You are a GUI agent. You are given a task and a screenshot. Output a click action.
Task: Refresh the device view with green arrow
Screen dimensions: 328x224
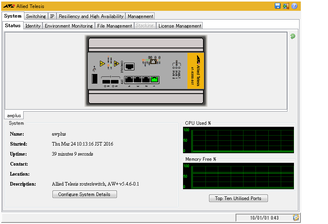[x=293, y=36]
